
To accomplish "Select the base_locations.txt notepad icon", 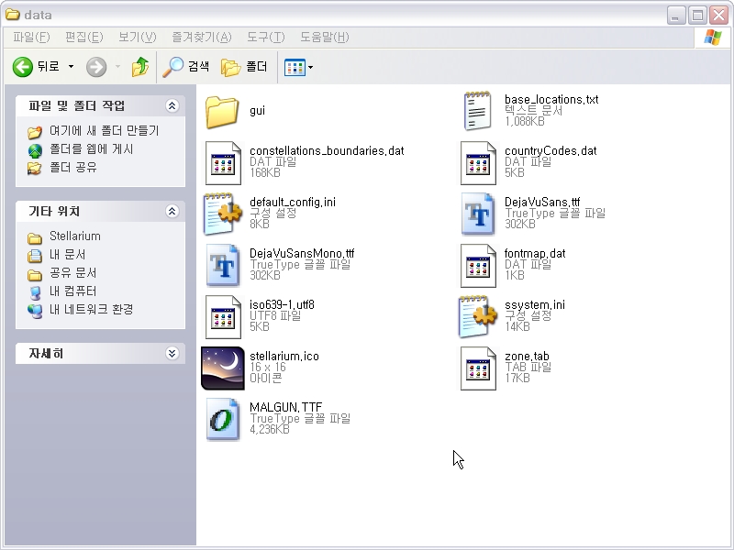I will click(477, 111).
